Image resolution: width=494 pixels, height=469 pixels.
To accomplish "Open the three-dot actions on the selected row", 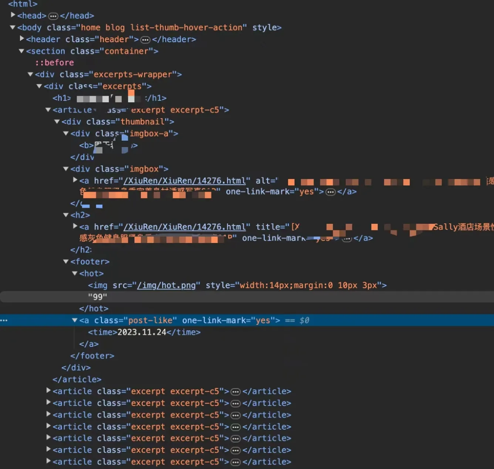I will click(x=4, y=320).
